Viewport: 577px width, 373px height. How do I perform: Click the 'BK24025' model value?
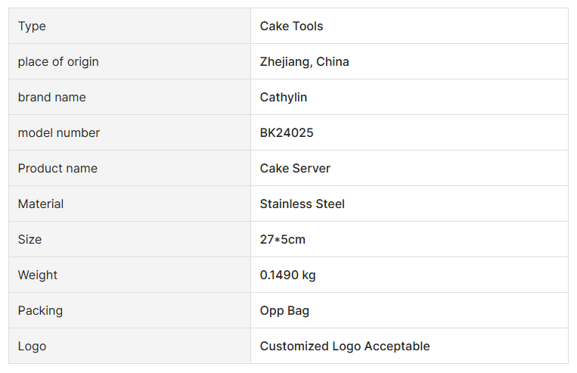tap(286, 133)
